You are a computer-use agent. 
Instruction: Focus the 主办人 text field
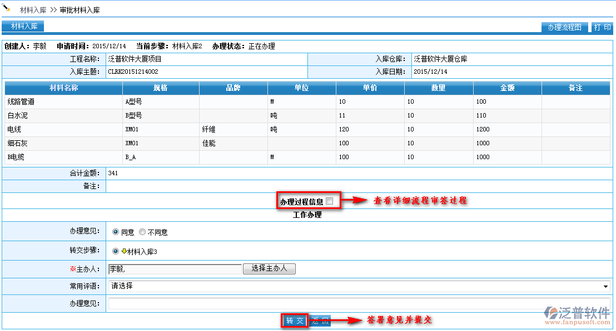(x=175, y=269)
